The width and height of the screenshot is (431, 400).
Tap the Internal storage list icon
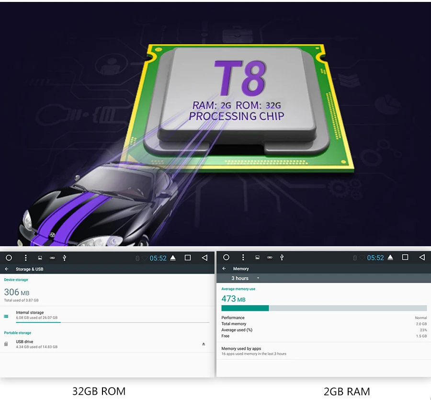pos(6,317)
